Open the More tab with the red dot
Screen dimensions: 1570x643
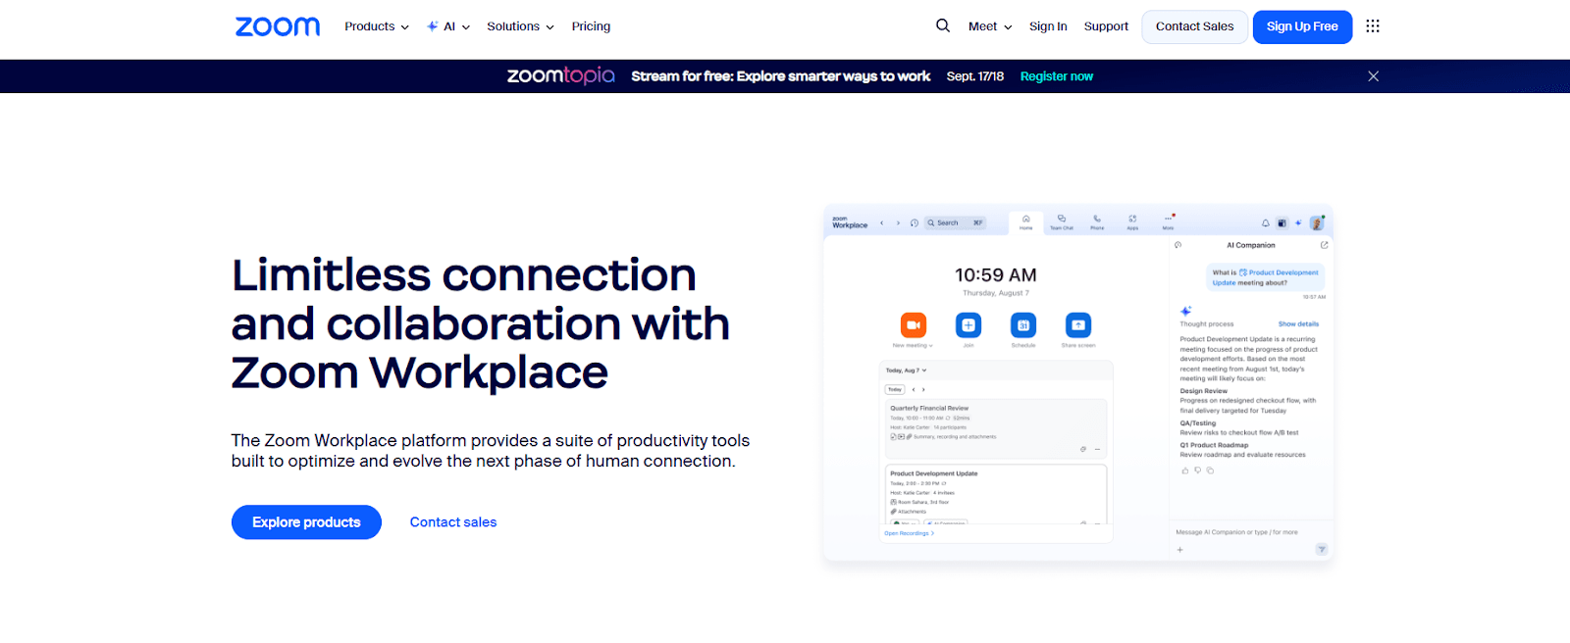1169,223
